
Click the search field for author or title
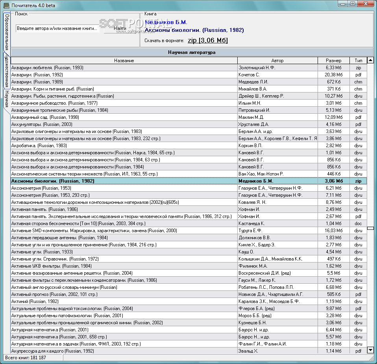pyautogui.click(x=57, y=28)
